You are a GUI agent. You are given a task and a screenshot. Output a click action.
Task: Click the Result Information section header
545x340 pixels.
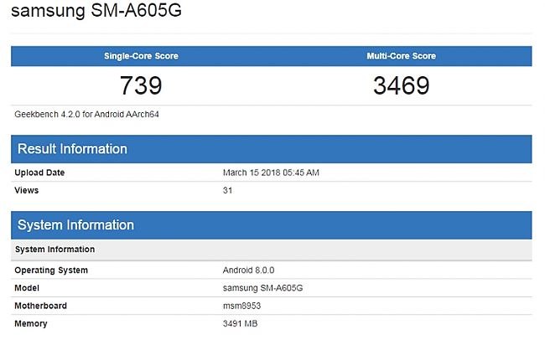pyautogui.click(x=271, y=149)
